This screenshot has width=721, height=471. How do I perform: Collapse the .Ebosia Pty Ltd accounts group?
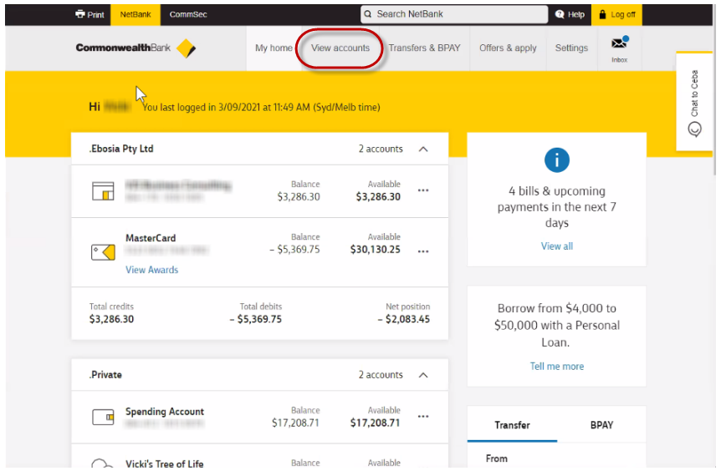click(x=422, y=149)
